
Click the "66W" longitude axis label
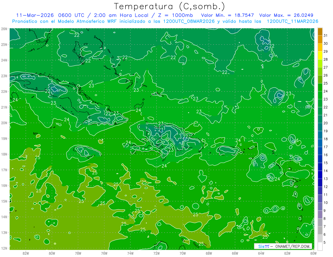[235, 253]
